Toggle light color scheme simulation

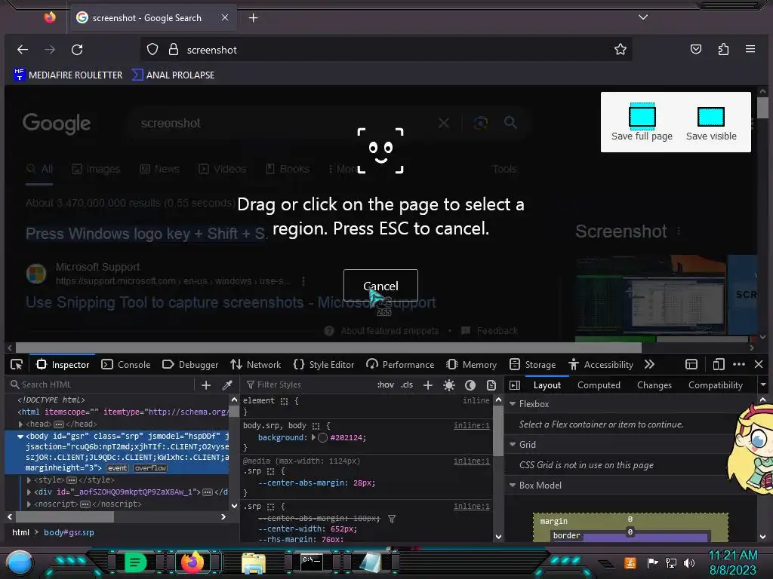[x=448, y=385]
